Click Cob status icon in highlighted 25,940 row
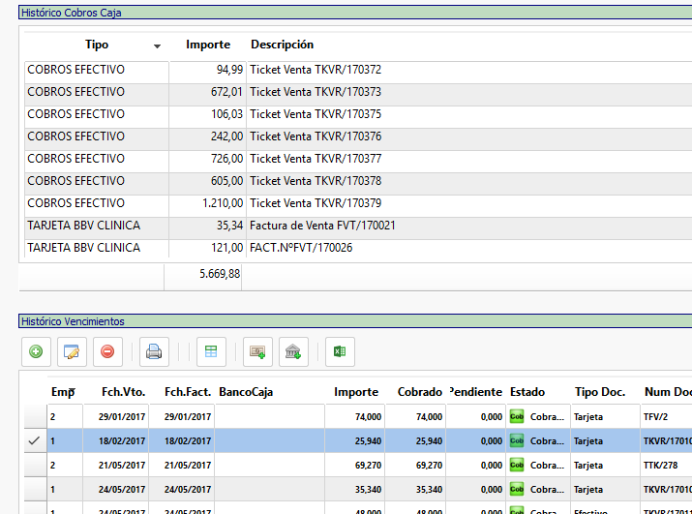 [517, 441]
